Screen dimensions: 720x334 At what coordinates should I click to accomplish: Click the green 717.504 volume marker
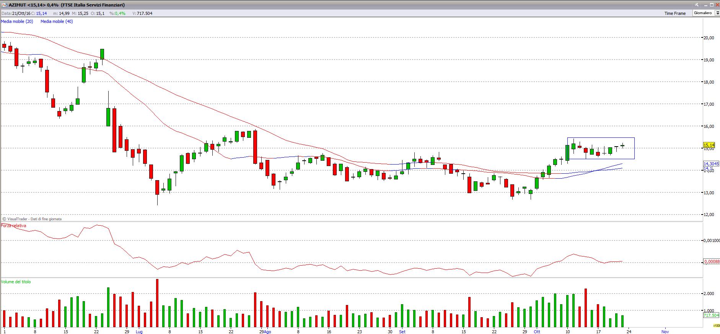(711, 315)
